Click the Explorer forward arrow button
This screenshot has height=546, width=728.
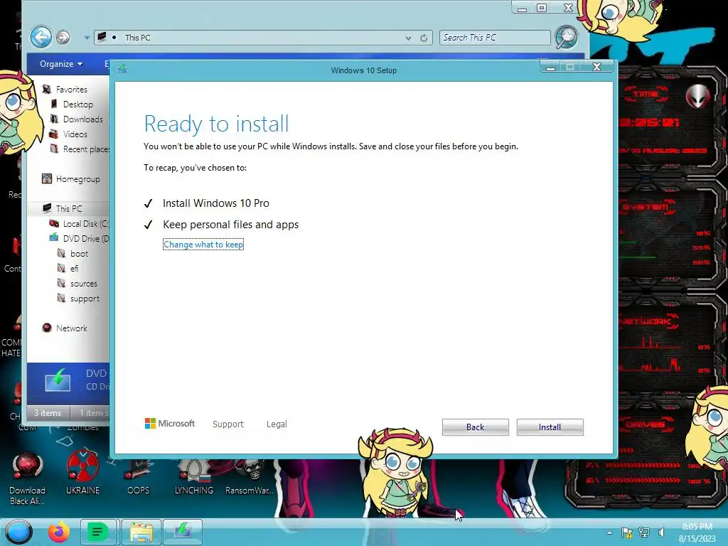coord(63,37)
